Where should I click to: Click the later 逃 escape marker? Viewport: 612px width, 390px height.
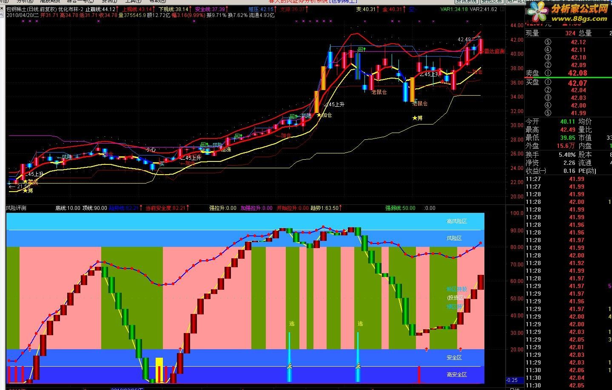pyautogui.click(x=360, y=324)
